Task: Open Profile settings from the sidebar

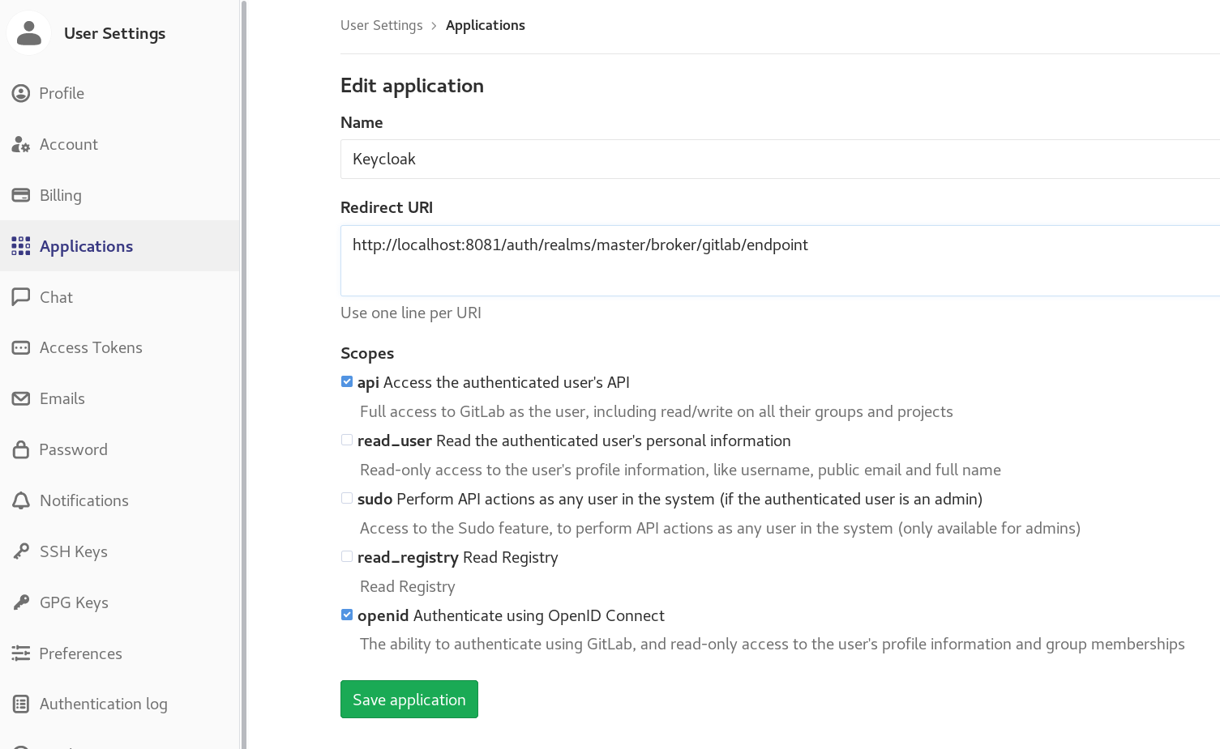Action: (21, 93)
